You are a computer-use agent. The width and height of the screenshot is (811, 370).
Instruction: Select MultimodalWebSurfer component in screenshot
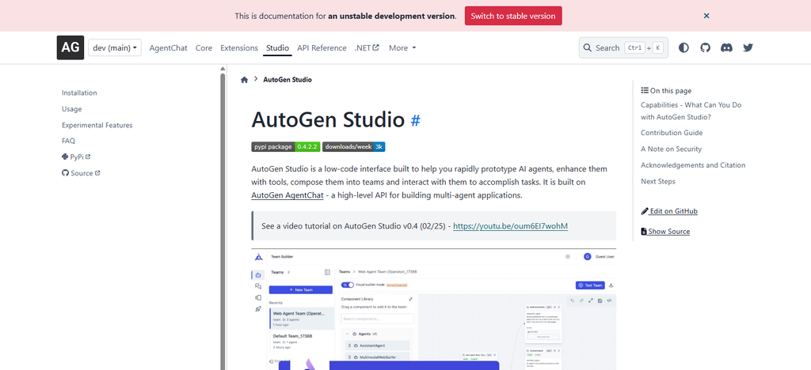[x=378, y=357]
